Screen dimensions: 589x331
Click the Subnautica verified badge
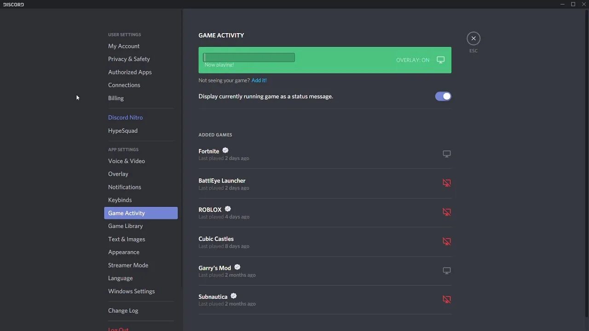pos(234,296)
